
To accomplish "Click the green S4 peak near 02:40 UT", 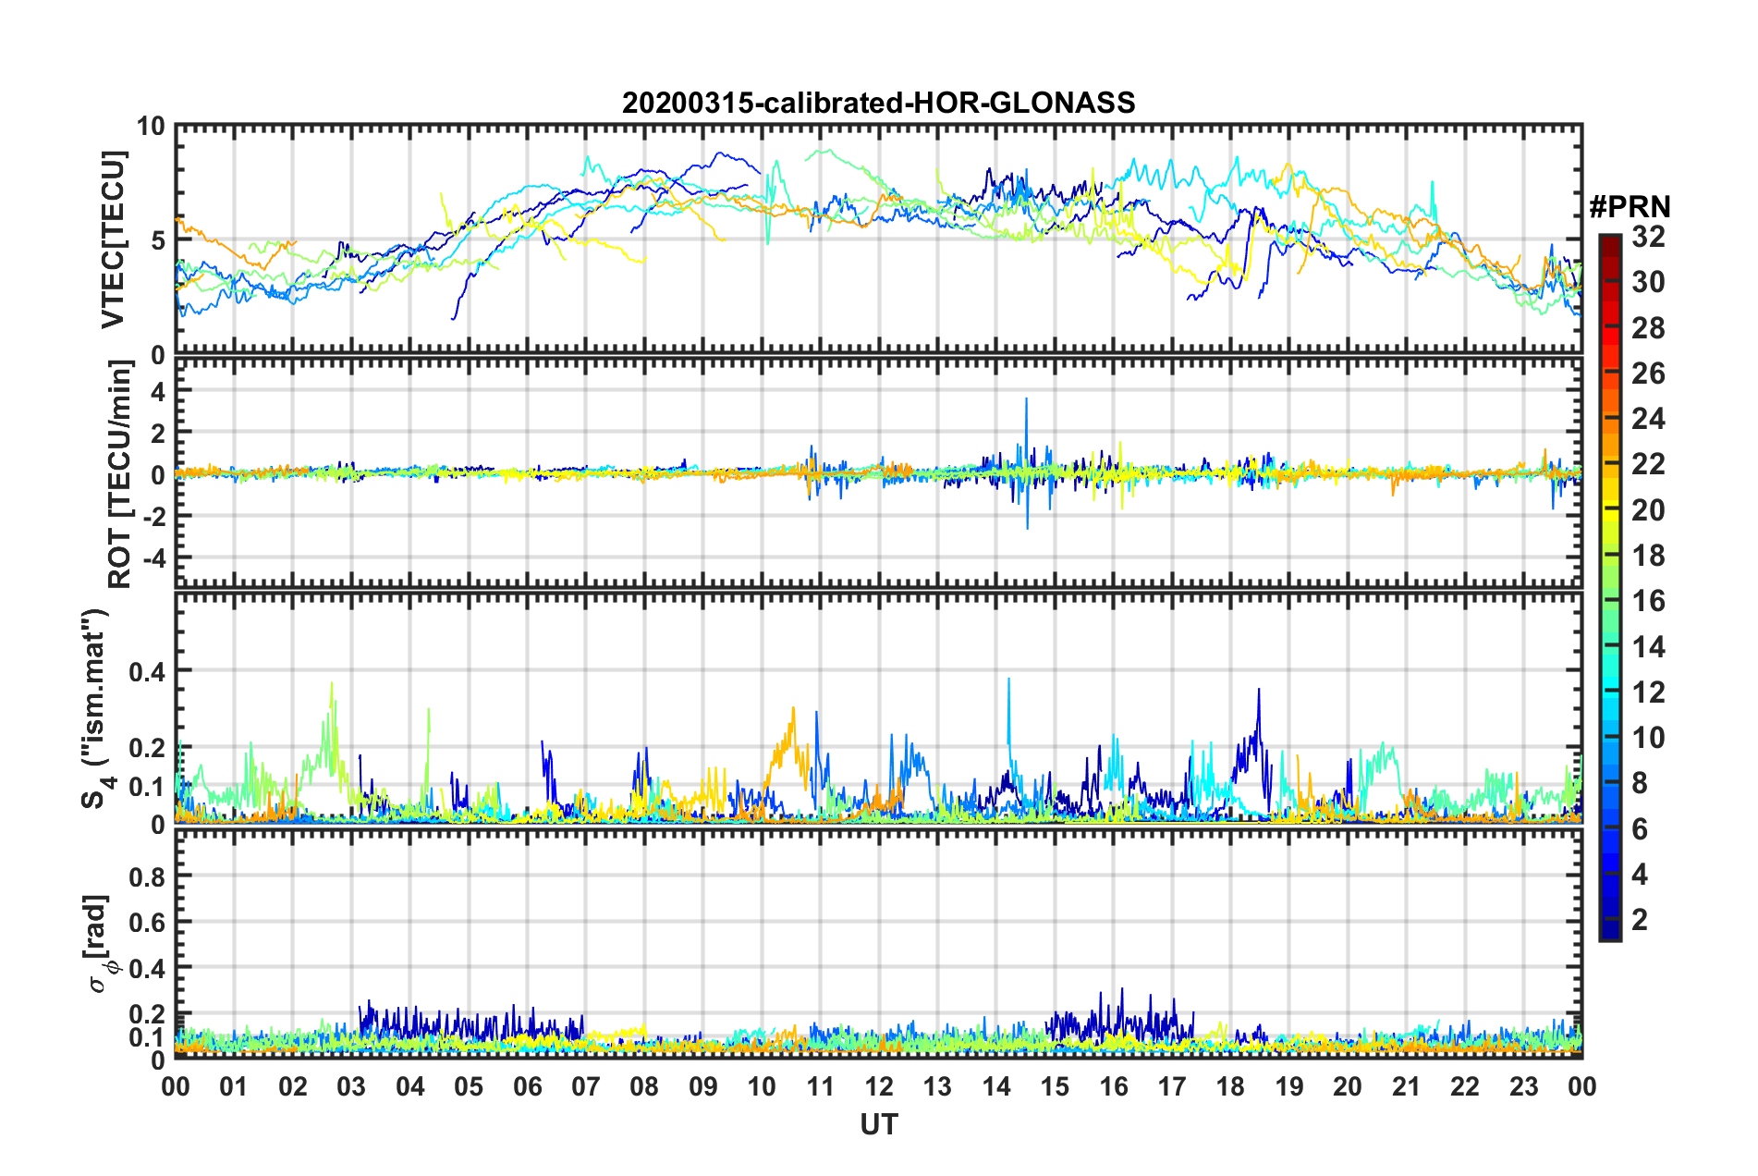I will [332, 717].
